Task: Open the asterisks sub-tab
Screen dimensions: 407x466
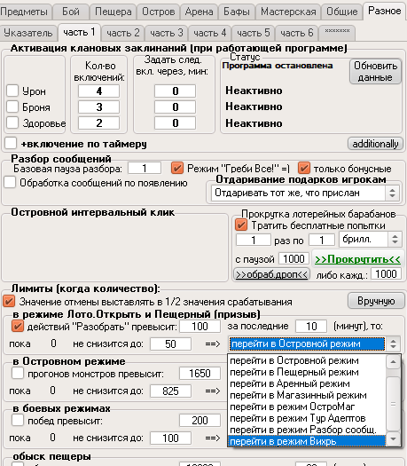Action: click(337, 33)
